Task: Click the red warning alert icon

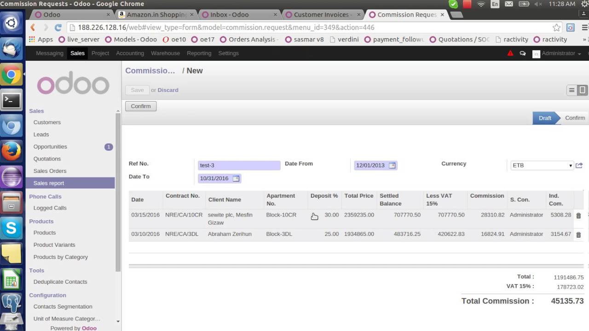Action: tap(510, 53)
